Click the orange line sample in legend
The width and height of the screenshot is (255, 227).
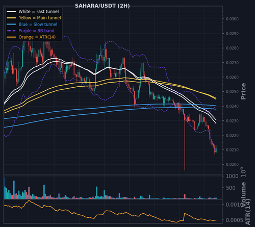click(11, 37)
